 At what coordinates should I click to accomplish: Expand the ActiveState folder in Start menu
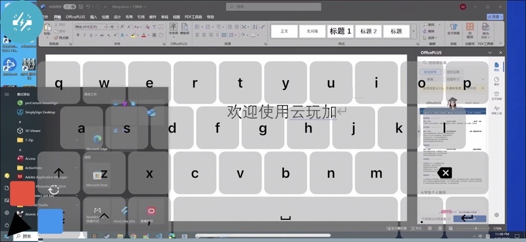(x=33, y=168)
